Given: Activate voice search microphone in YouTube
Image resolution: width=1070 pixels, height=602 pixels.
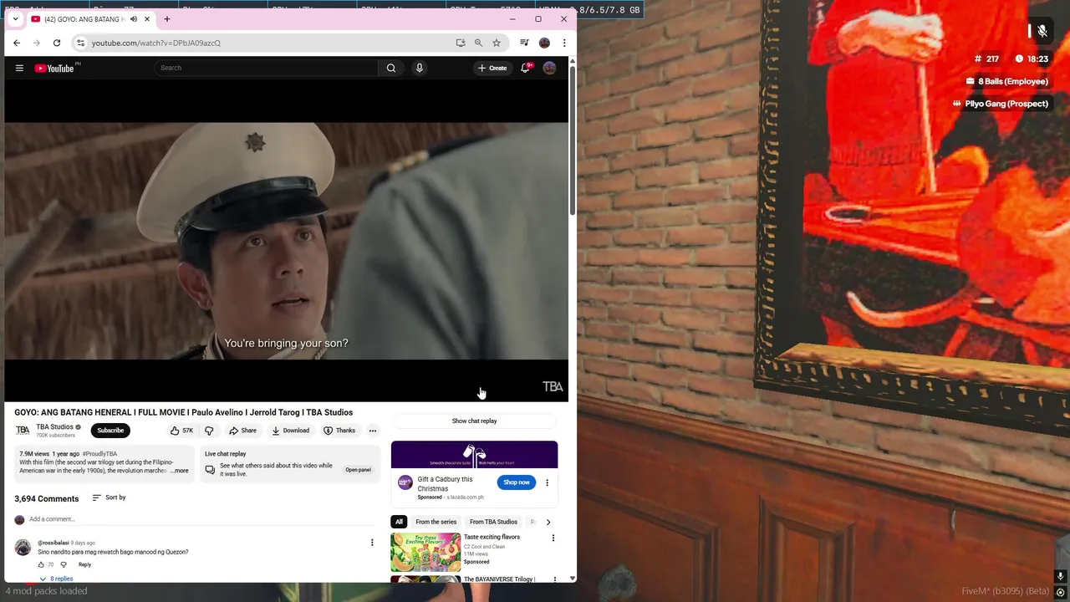Looking at the screenshot, I should pyautogui.click(x=420, y=68).
